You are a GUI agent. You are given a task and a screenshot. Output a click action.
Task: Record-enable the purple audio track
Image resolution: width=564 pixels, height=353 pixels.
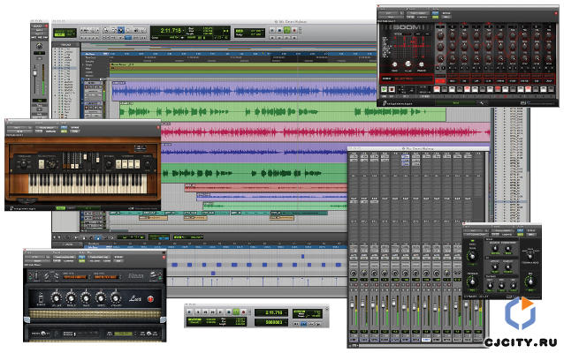(x=87, y=87)
